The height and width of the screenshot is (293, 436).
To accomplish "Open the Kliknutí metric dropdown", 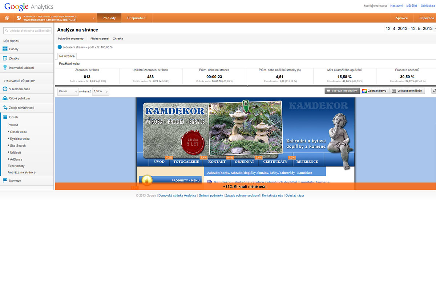I will tap(68, 92).
